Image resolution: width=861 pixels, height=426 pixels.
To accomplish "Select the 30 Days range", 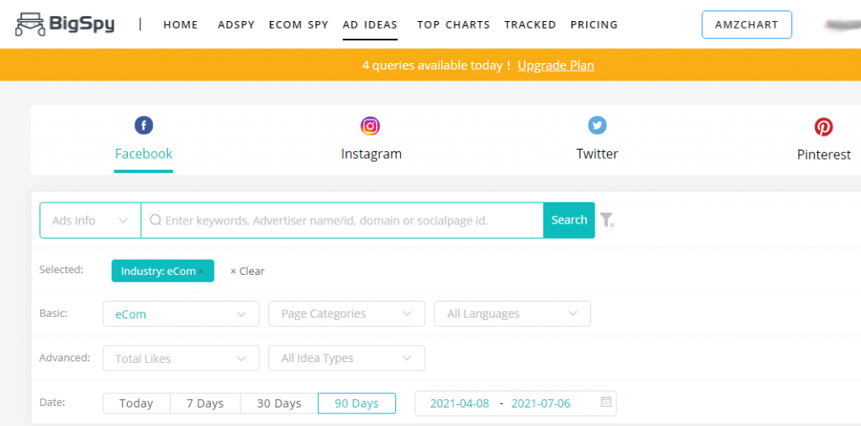I will click(x=279, y=403).
